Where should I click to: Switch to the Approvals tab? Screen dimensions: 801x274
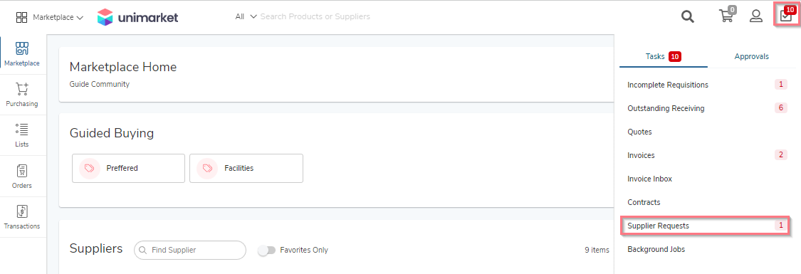click(x=751, y=57)
